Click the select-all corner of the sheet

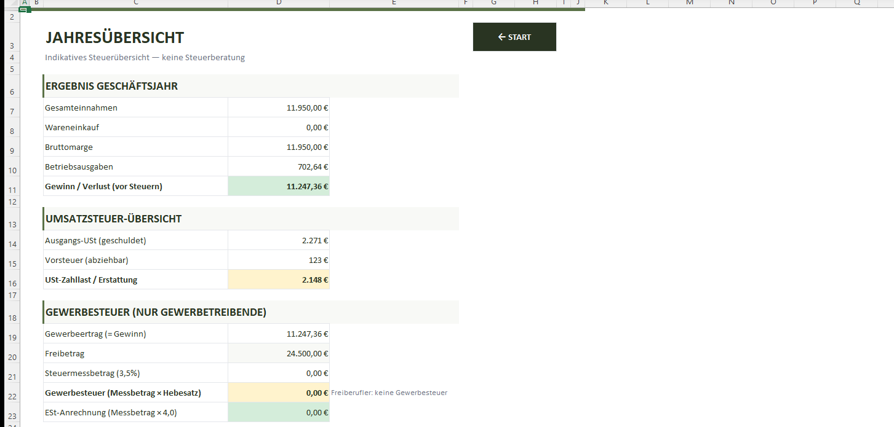(10, 3)
